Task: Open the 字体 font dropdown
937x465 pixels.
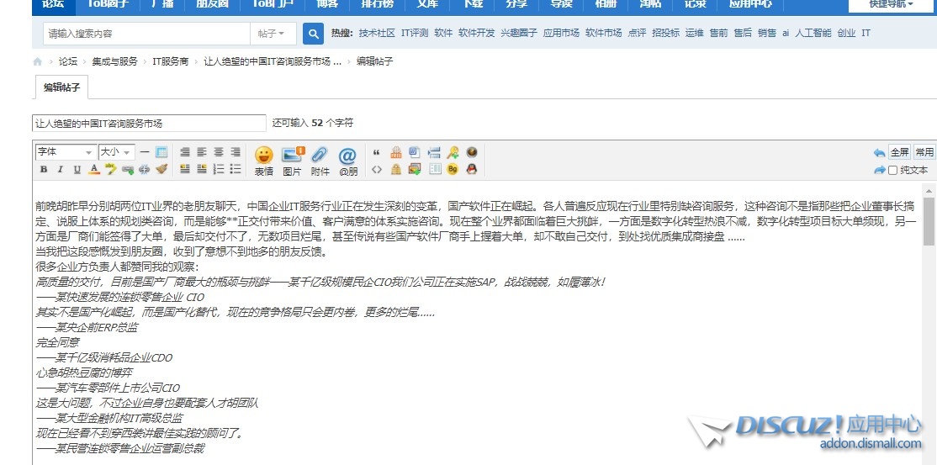Action: tap(65, 152)
